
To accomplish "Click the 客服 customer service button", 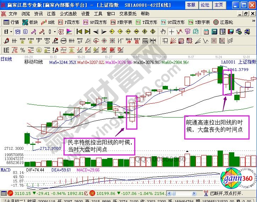I will pyautogui.click(x=191, y=5).
